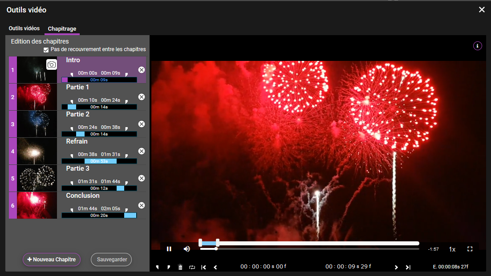Delete the Partie 1 chapter
The height and width of the screenshot is (276, 491).
click(142, 97)
